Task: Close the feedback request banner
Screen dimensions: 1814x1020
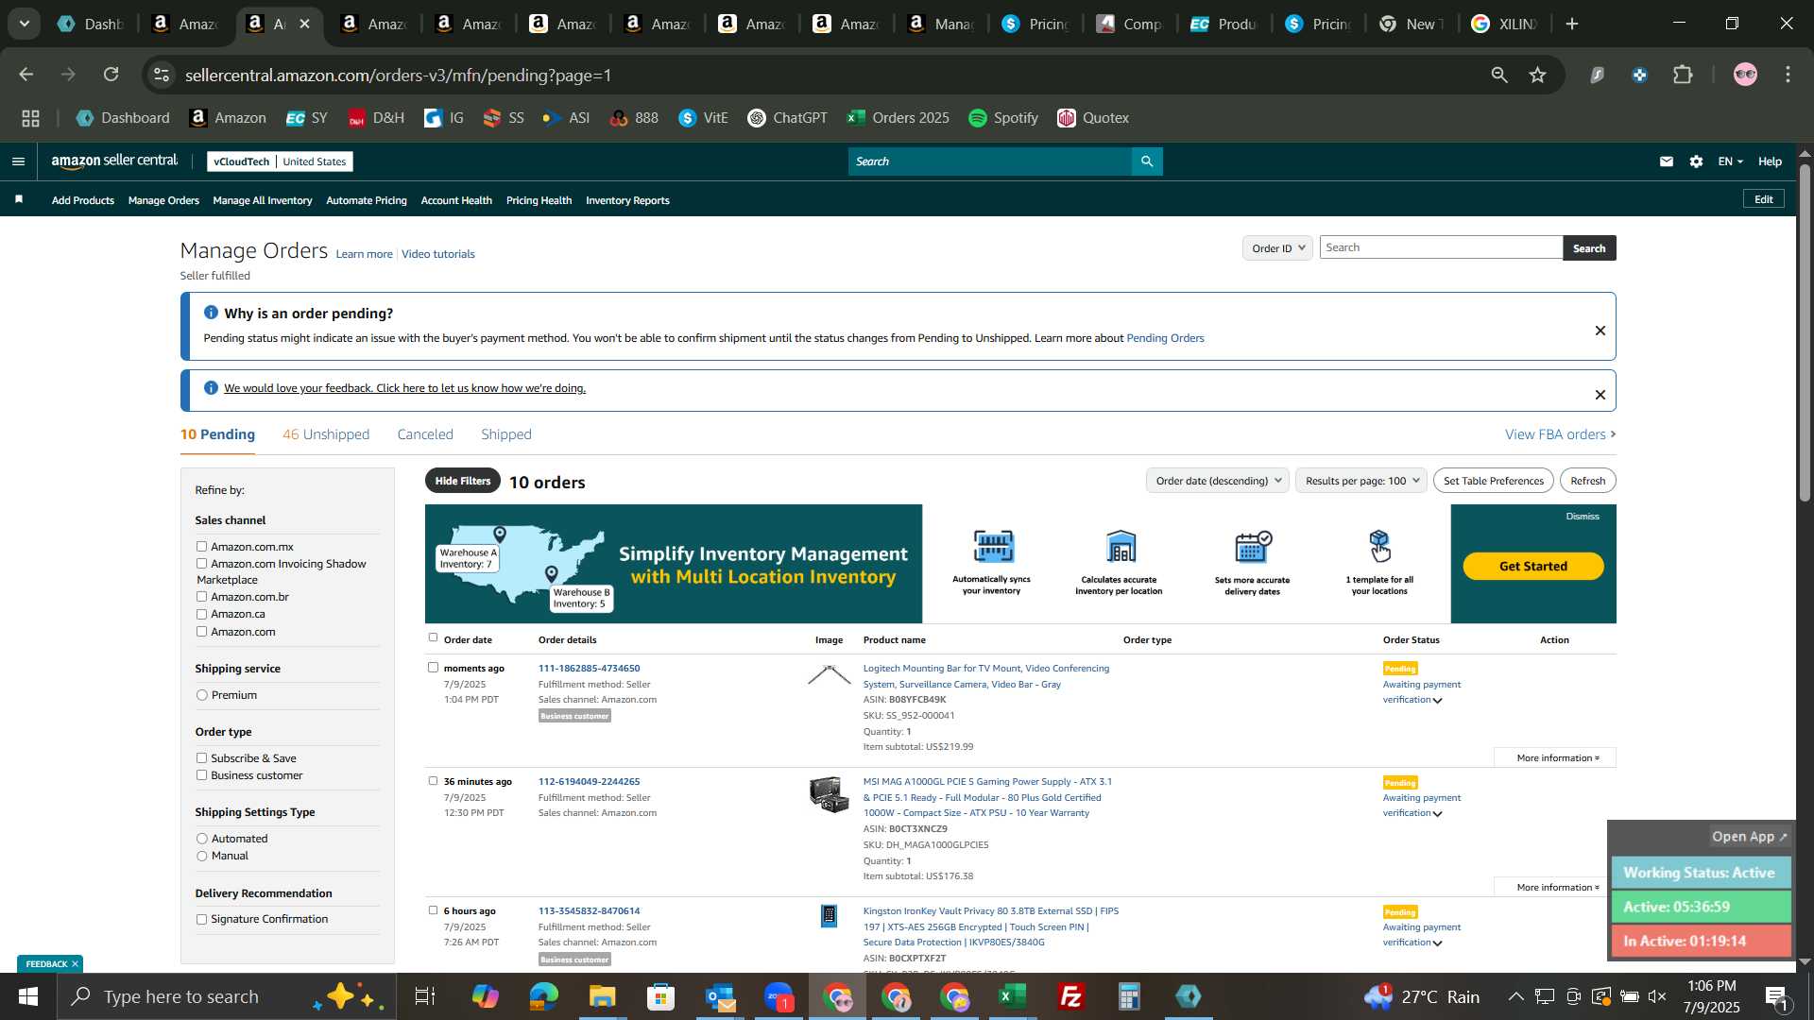Action: tap(1600, 395)
